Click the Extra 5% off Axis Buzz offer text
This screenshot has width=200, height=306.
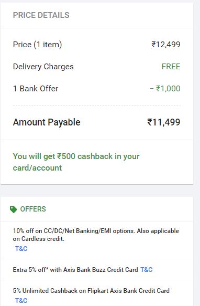point(75,270)
